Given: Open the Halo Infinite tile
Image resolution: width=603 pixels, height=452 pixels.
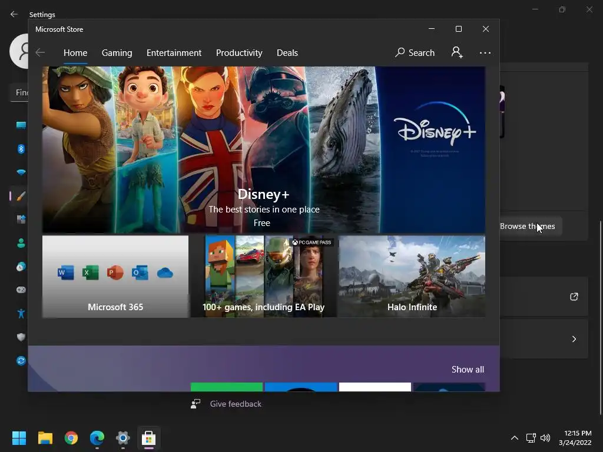Looking at the screenshot, I should pyautogui.click(x=412, y=277).
